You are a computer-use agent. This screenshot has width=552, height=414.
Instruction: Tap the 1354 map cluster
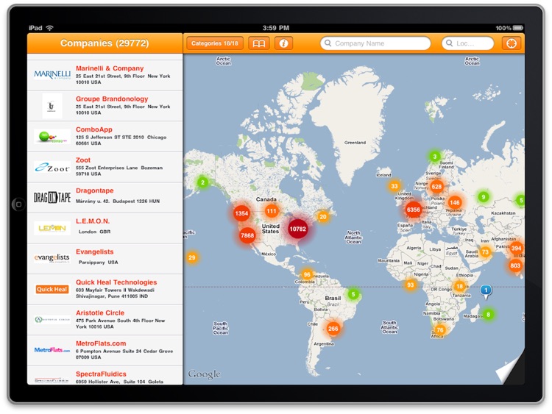(x=241, y=213)
